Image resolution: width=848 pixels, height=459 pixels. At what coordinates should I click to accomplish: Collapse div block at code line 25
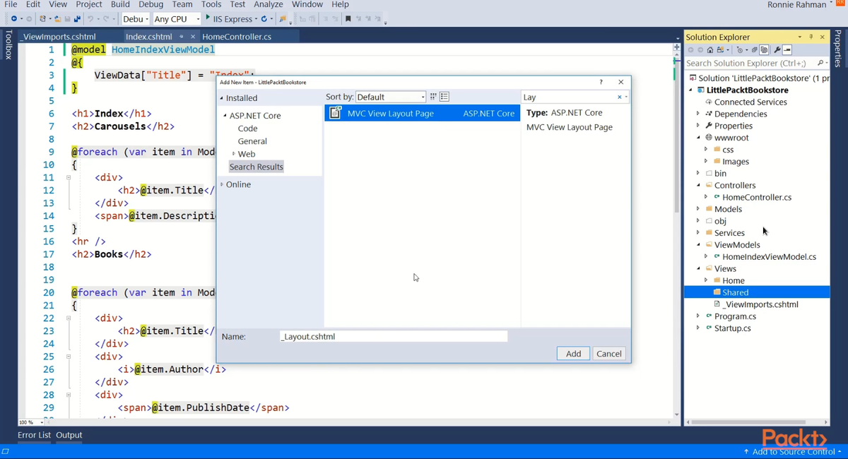point(69,357)
